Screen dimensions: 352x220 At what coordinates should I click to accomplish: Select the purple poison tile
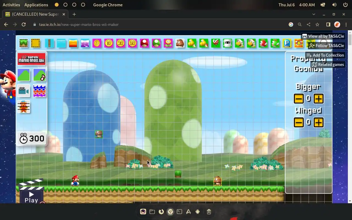coord(85,43)
